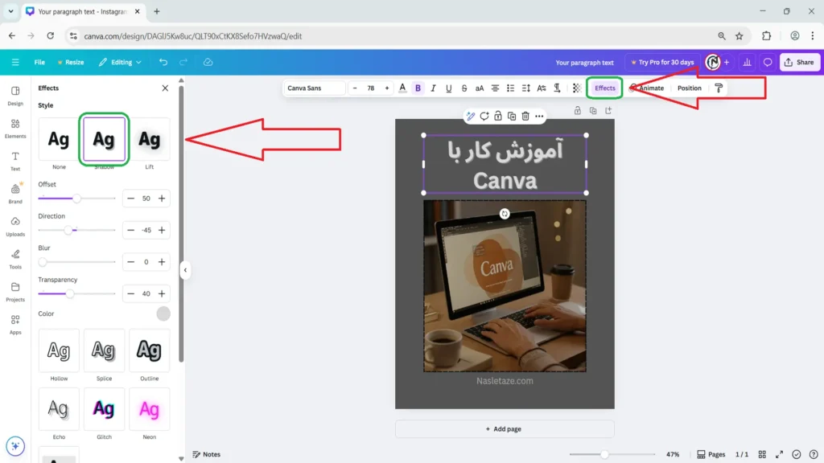The height and width of the screenshot is (463, 824).
Task: Open the Apps sidebar panel
Action: [15, 325]
